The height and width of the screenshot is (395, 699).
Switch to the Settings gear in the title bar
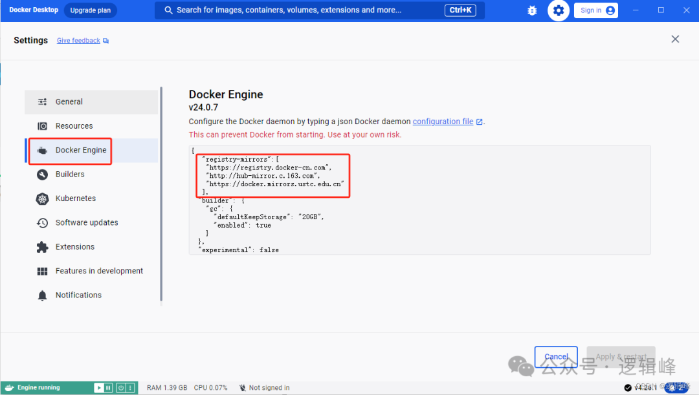[558, 10]
